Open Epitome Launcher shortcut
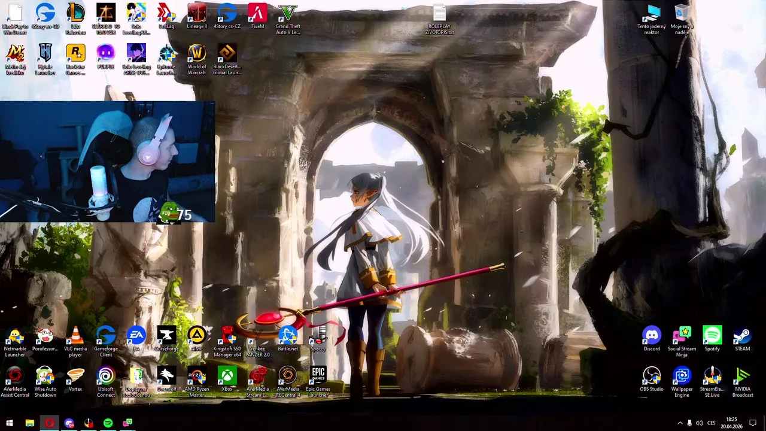The height and width of the screenshot is (431, 766). pos(166,59)
